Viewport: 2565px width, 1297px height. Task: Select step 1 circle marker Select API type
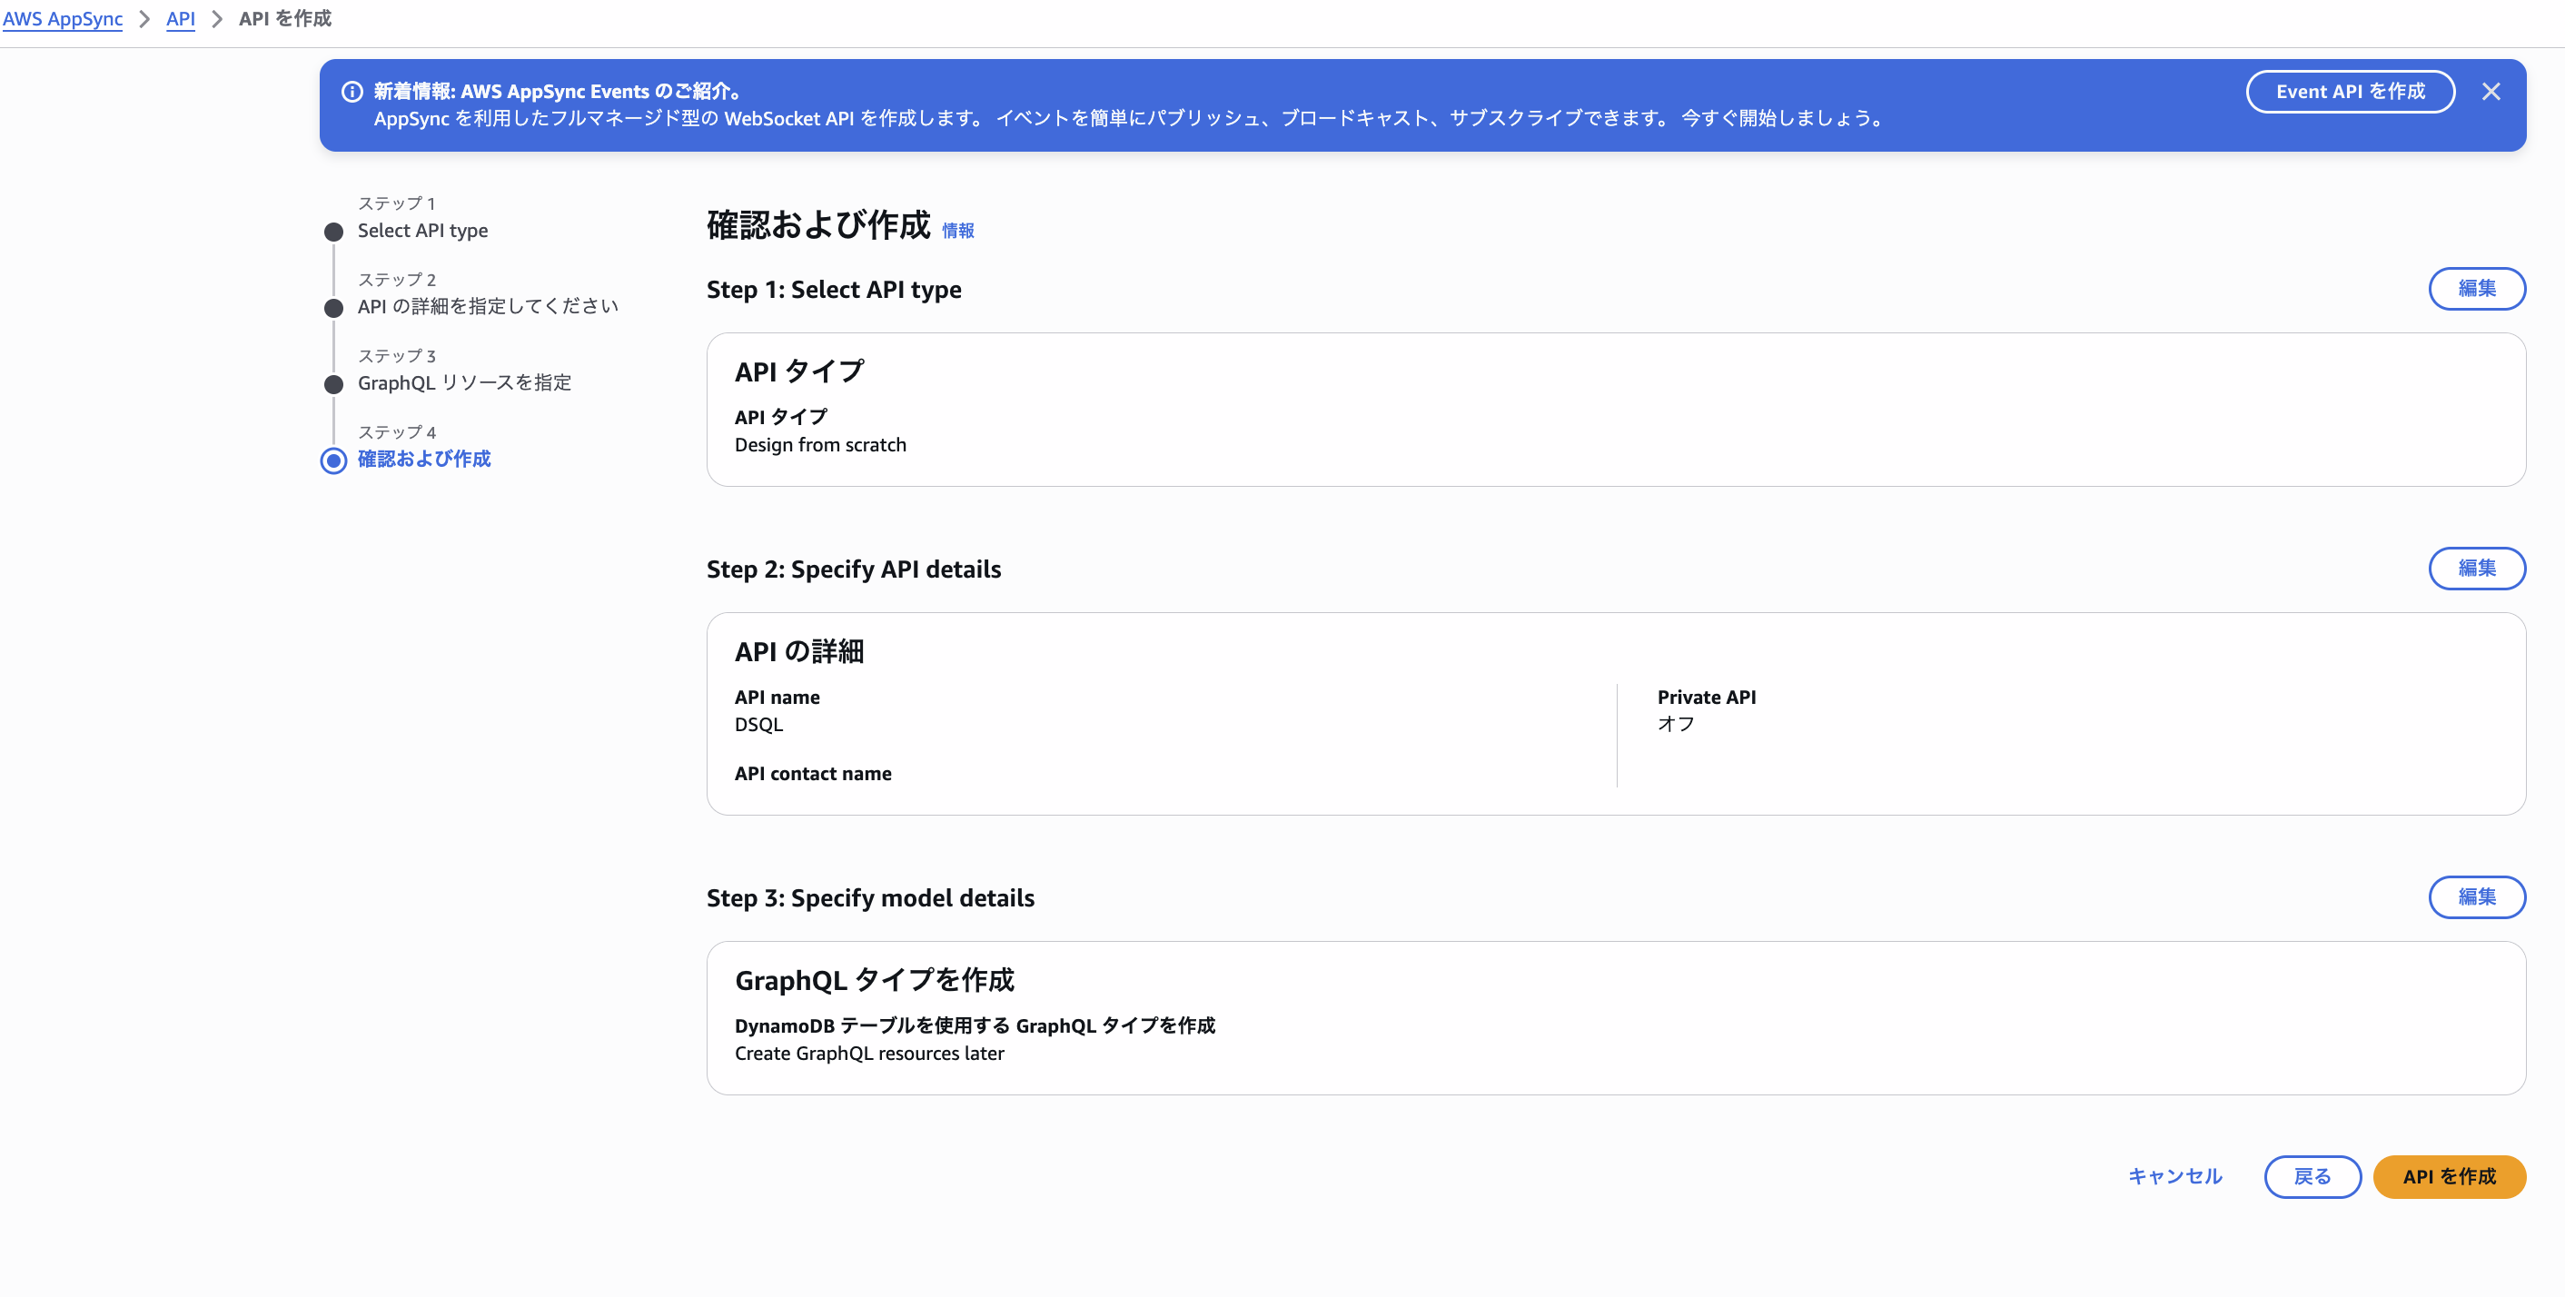pos(333,232)
